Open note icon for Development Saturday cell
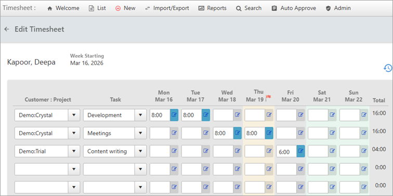The image size is (393, 196). click(x=332, y=115)
